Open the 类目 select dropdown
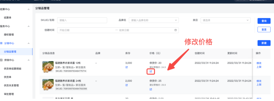274x101 pixels. point(226,20)
